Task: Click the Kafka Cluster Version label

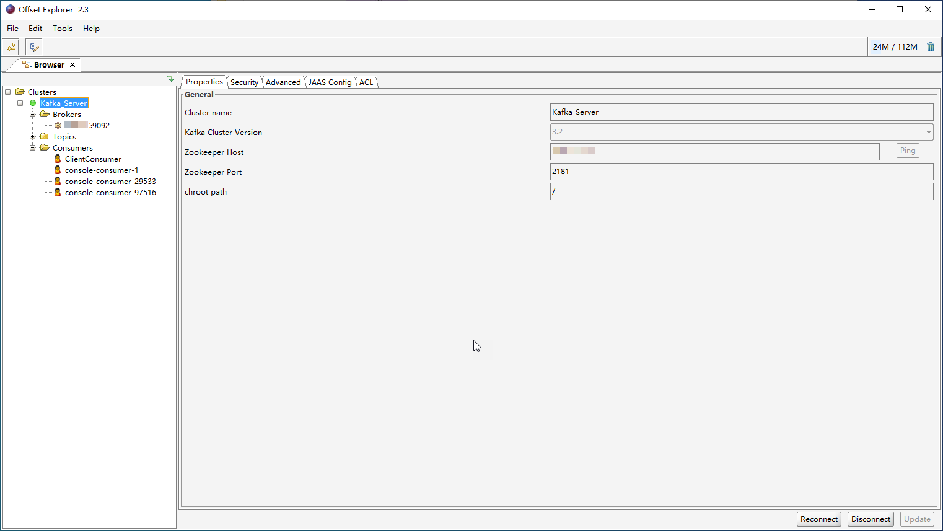Action: pyautogui.click(x=223, y=132)
